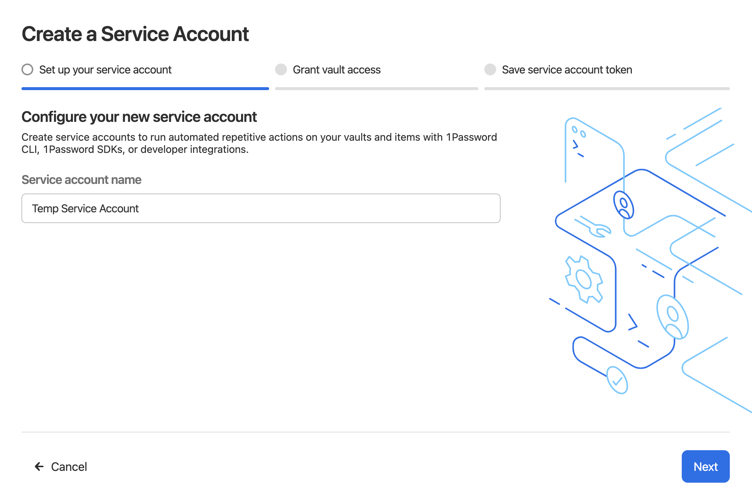The width and height of the screenshot is (752, 503).
Task: Open the Grant vault access step label
Action: [336, 70]
